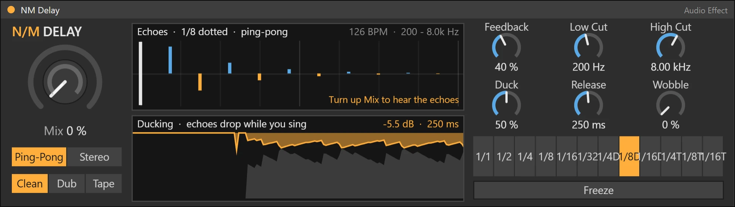Click the Release 250 ms value

pyautogui.click(x=589, y=125)
